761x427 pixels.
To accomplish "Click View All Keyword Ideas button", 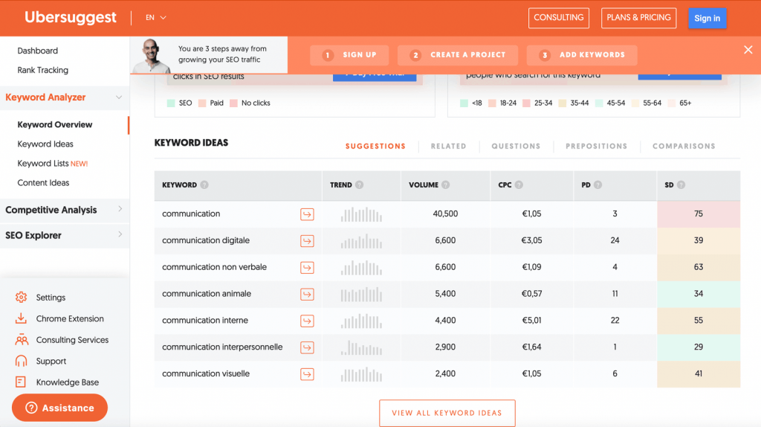I will tap(447, 413).
